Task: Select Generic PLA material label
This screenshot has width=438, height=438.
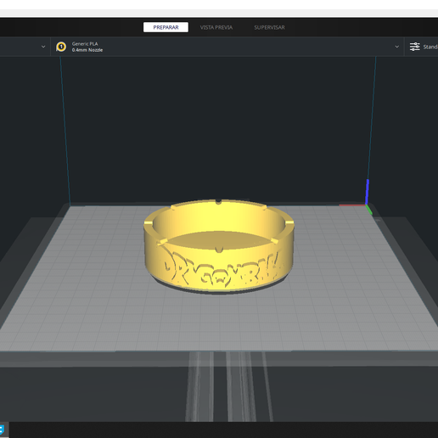Action: coord(85,43)
